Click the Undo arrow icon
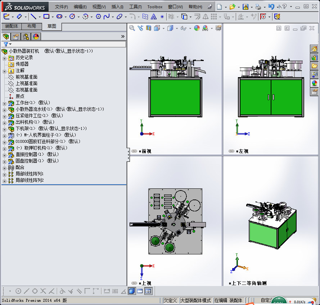This screenshot has height=305, width=320. coord(271,7)
